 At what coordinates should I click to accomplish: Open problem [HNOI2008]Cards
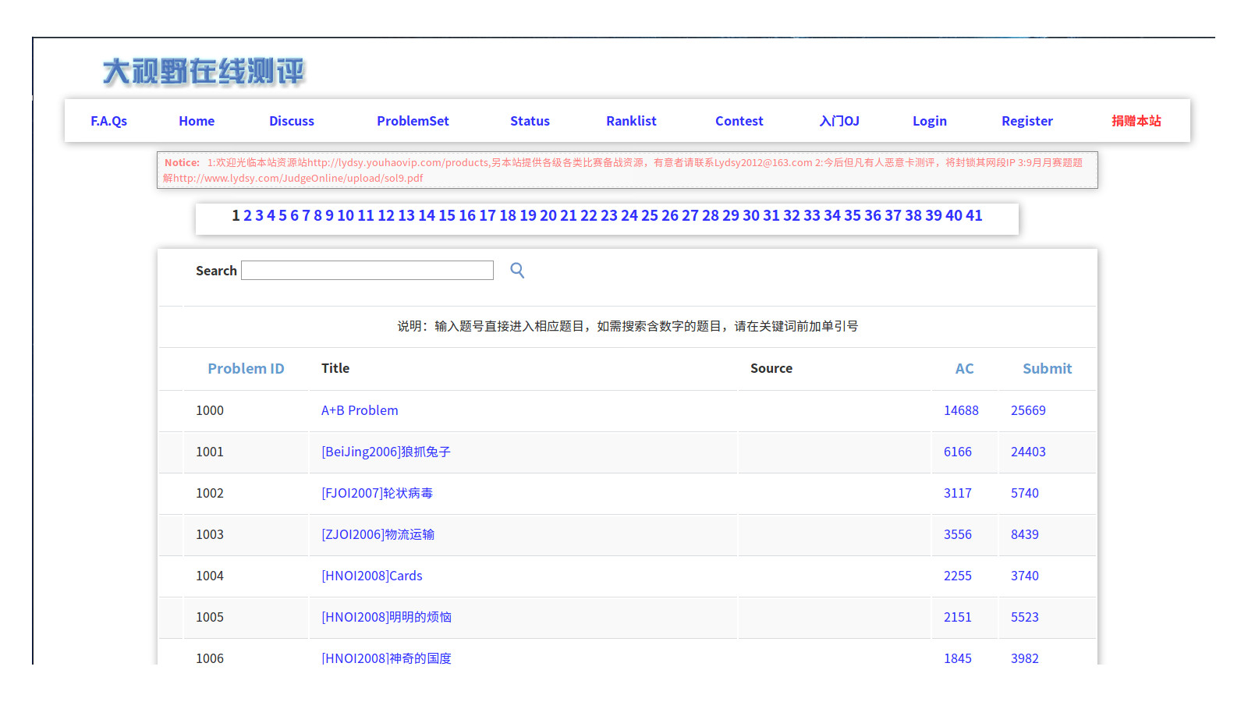[372, 576]
